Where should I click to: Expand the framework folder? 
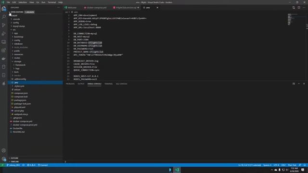(x=20, y=65)
